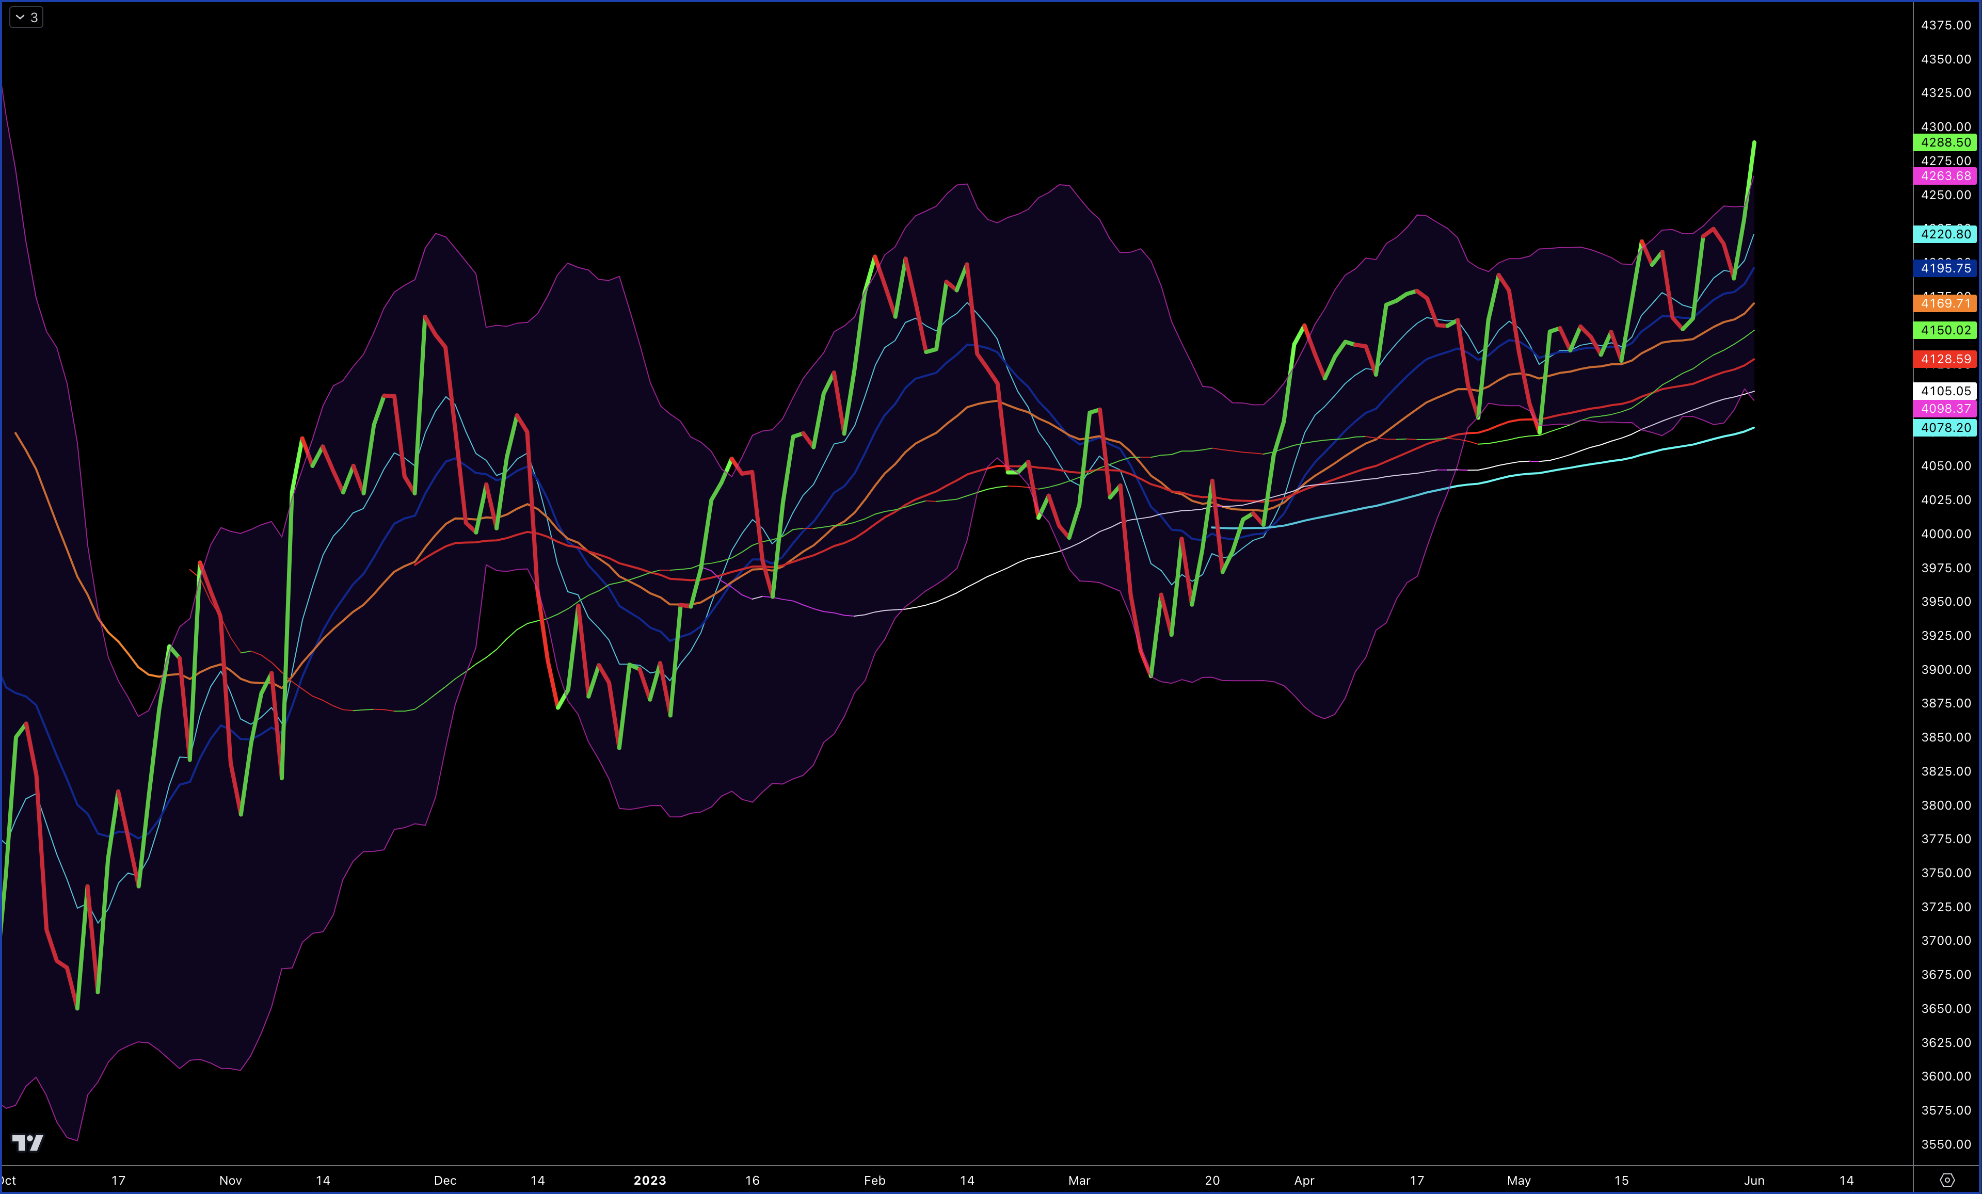Select the green 4150.02 price label
Screen dimensions: 1982x1194
point(1945,330)
